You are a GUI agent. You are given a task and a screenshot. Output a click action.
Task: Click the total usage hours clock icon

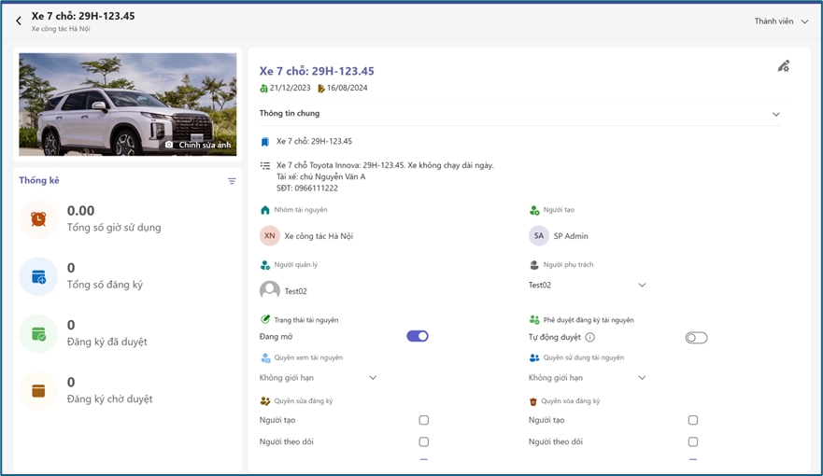click(38, 219)
